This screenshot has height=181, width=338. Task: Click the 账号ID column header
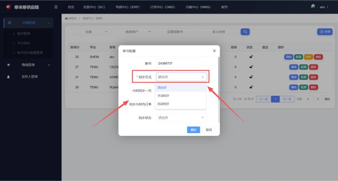75,47
